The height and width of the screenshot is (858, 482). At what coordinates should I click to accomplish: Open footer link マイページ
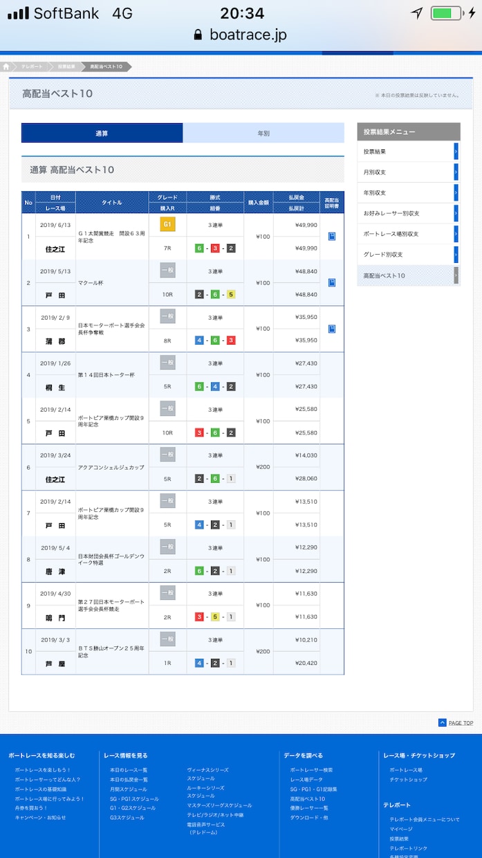click(x=401, y=829)
